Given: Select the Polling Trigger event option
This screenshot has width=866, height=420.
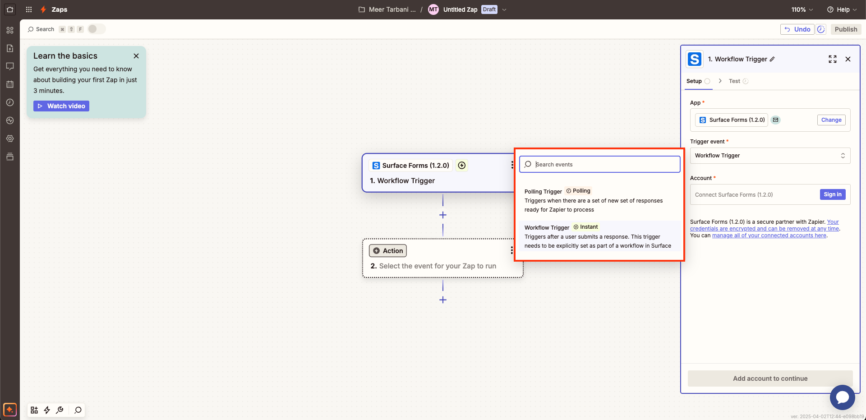Looking at the screenshot, I should coord(600,200).
